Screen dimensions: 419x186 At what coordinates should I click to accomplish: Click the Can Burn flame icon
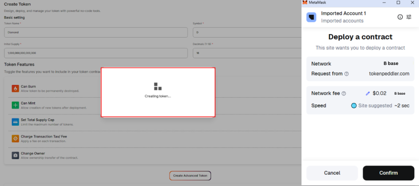16,89
